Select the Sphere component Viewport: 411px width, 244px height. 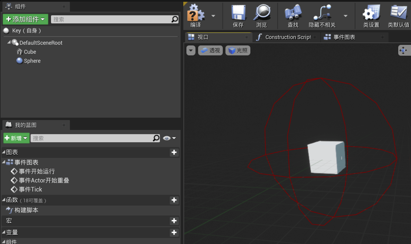click(32, 61)
